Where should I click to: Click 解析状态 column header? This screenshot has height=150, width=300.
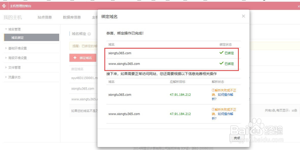pos(218,82)
